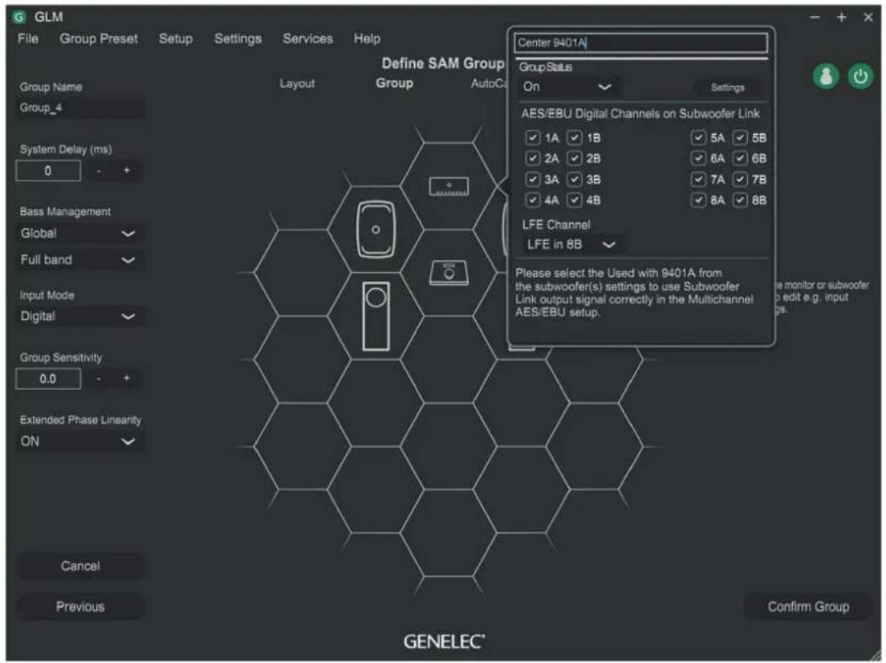Decrease Group Sensitivity with minus button
Viewport: 886px width, 663px height.
99,379
